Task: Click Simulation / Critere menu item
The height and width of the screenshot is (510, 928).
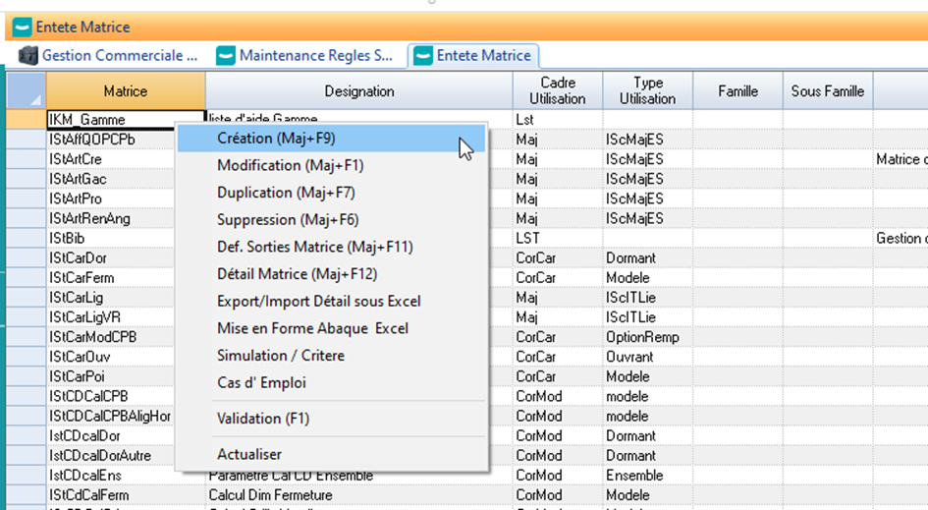Action: pyautogui.click(x=280, y=356)
